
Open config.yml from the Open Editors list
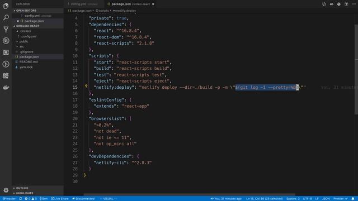[x=37, y=16]
